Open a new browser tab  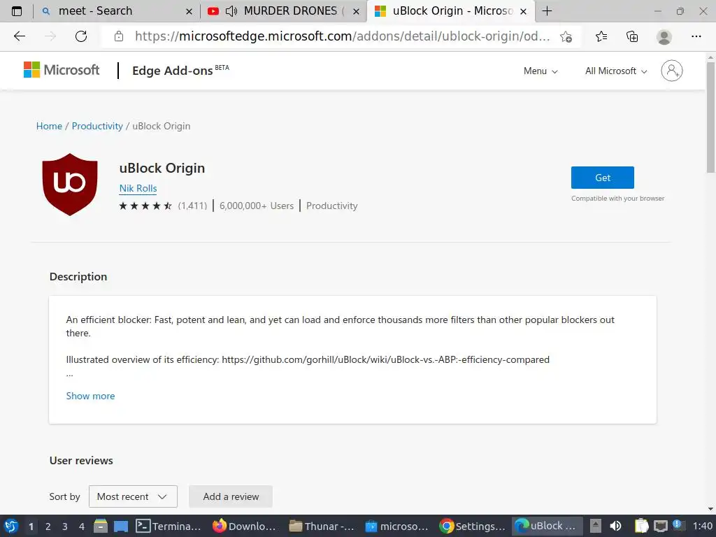click(x=547, y=11)
